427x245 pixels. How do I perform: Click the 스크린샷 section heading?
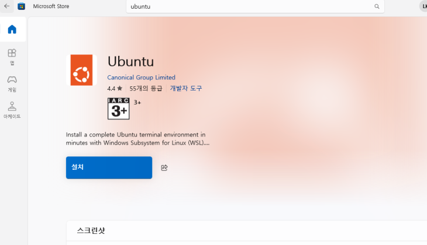91,230
